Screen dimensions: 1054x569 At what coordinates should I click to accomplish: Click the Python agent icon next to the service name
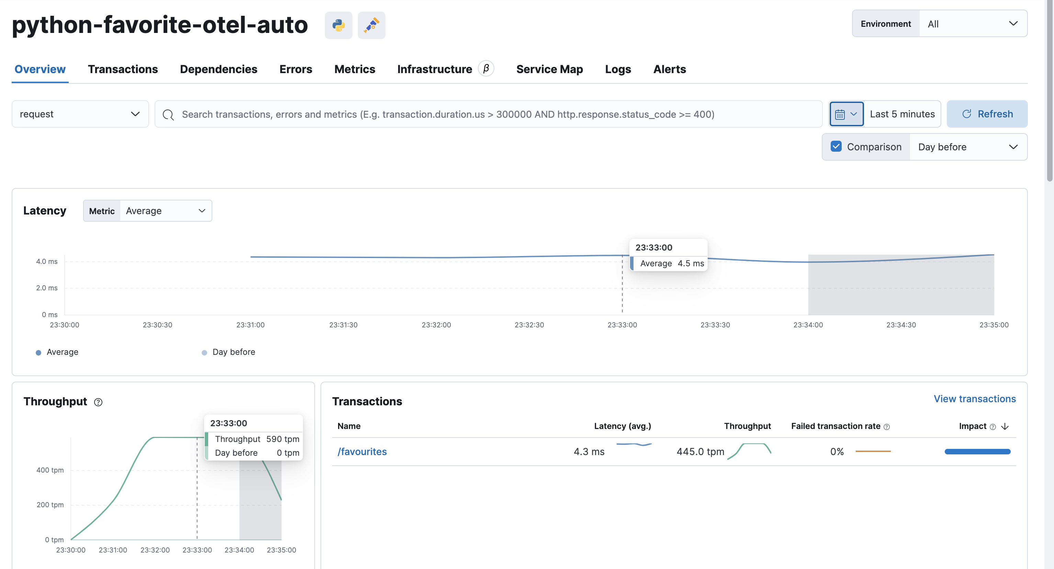pyautogui.click(x=338, y=25)
